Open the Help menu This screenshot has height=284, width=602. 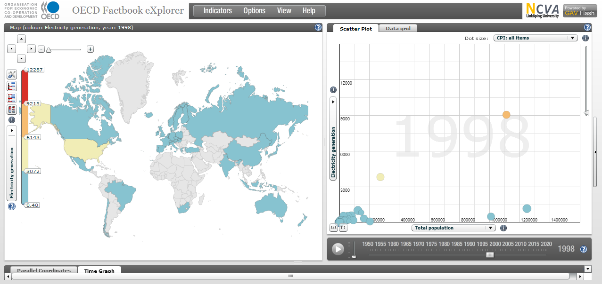tap(309, 11)
